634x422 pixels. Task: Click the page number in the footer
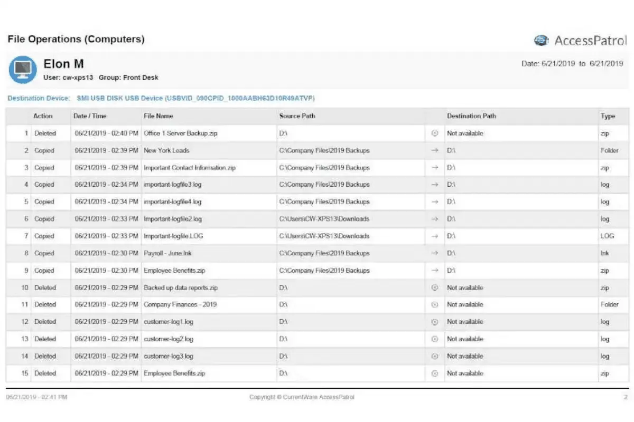(626, 397)
